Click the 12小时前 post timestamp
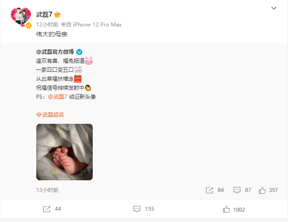 click(x=47, y=25)
